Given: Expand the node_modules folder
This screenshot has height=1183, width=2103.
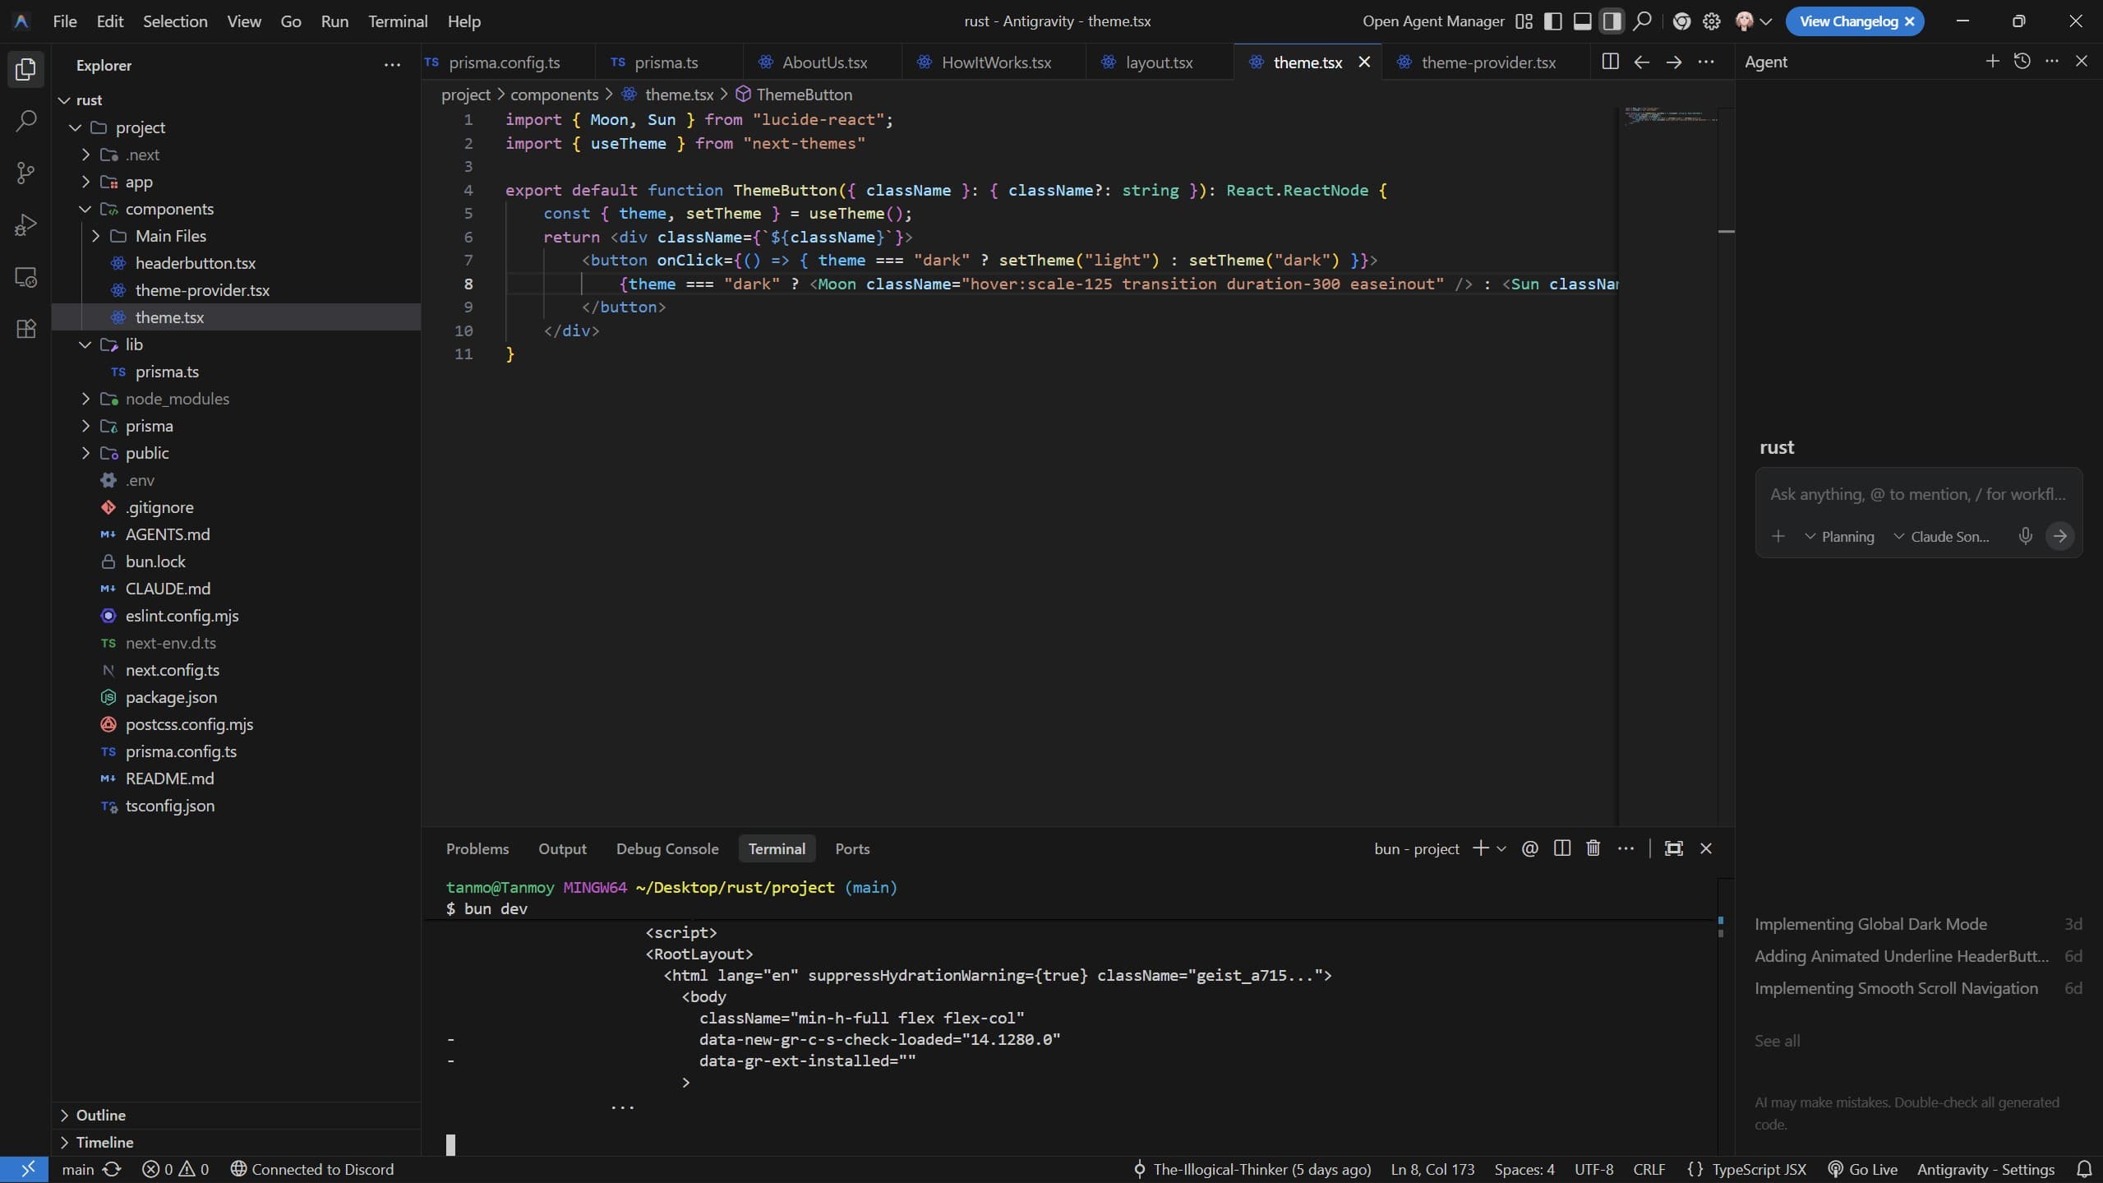Looking at the screenshot, I should [x=177, y=399].
